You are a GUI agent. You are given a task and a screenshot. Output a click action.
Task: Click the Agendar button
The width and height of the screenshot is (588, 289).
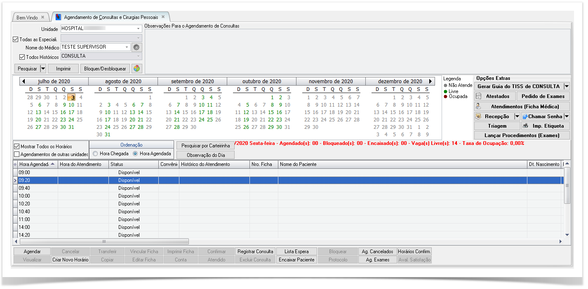click(32, 252)
